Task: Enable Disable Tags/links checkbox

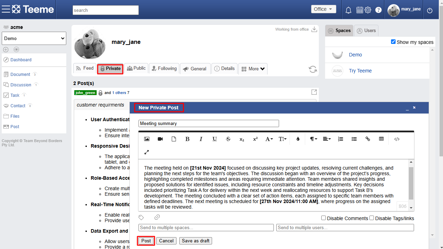Action: 372,218
